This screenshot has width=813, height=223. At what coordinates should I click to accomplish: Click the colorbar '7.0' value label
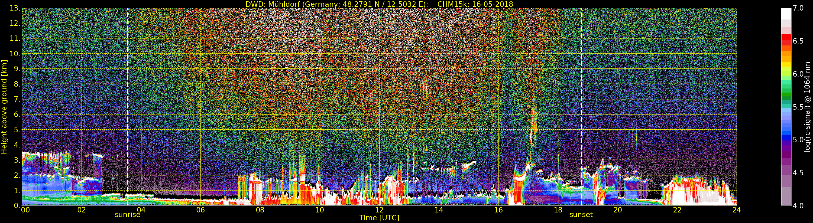click(798, 8)
